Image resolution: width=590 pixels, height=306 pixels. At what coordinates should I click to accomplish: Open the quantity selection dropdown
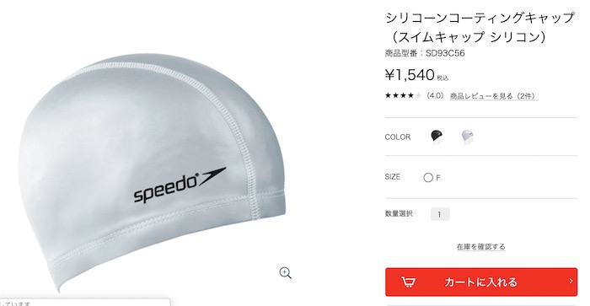(x=440, y=214)
